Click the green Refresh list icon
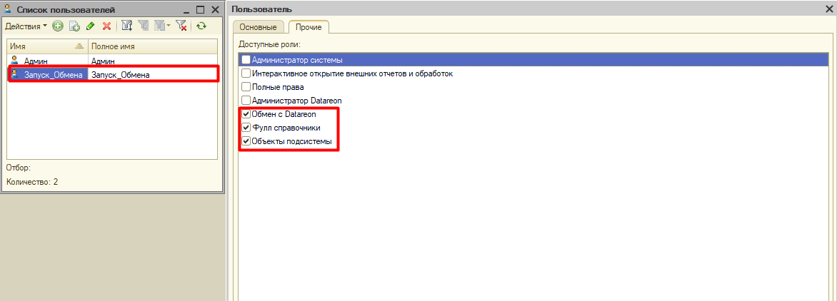Image resolution: width=837 pixels, height=301 pixels. coord(201,26)
